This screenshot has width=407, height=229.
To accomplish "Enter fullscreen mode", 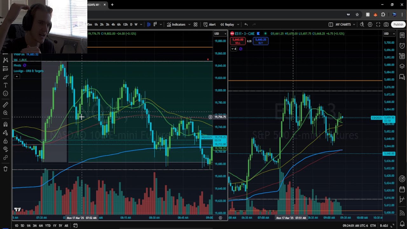I will 378,24.
